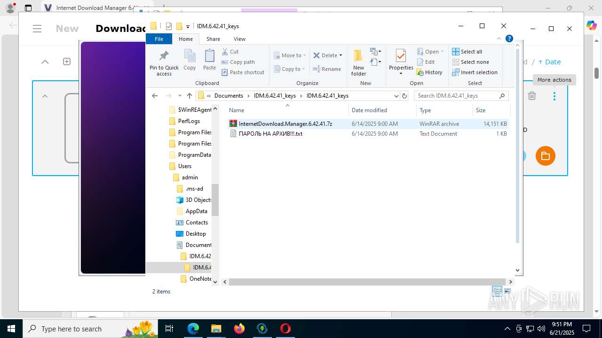Create a New folder from the ribbon
Image resolution: width=602 pixels, height=338 pixels.
pos(358,63)
